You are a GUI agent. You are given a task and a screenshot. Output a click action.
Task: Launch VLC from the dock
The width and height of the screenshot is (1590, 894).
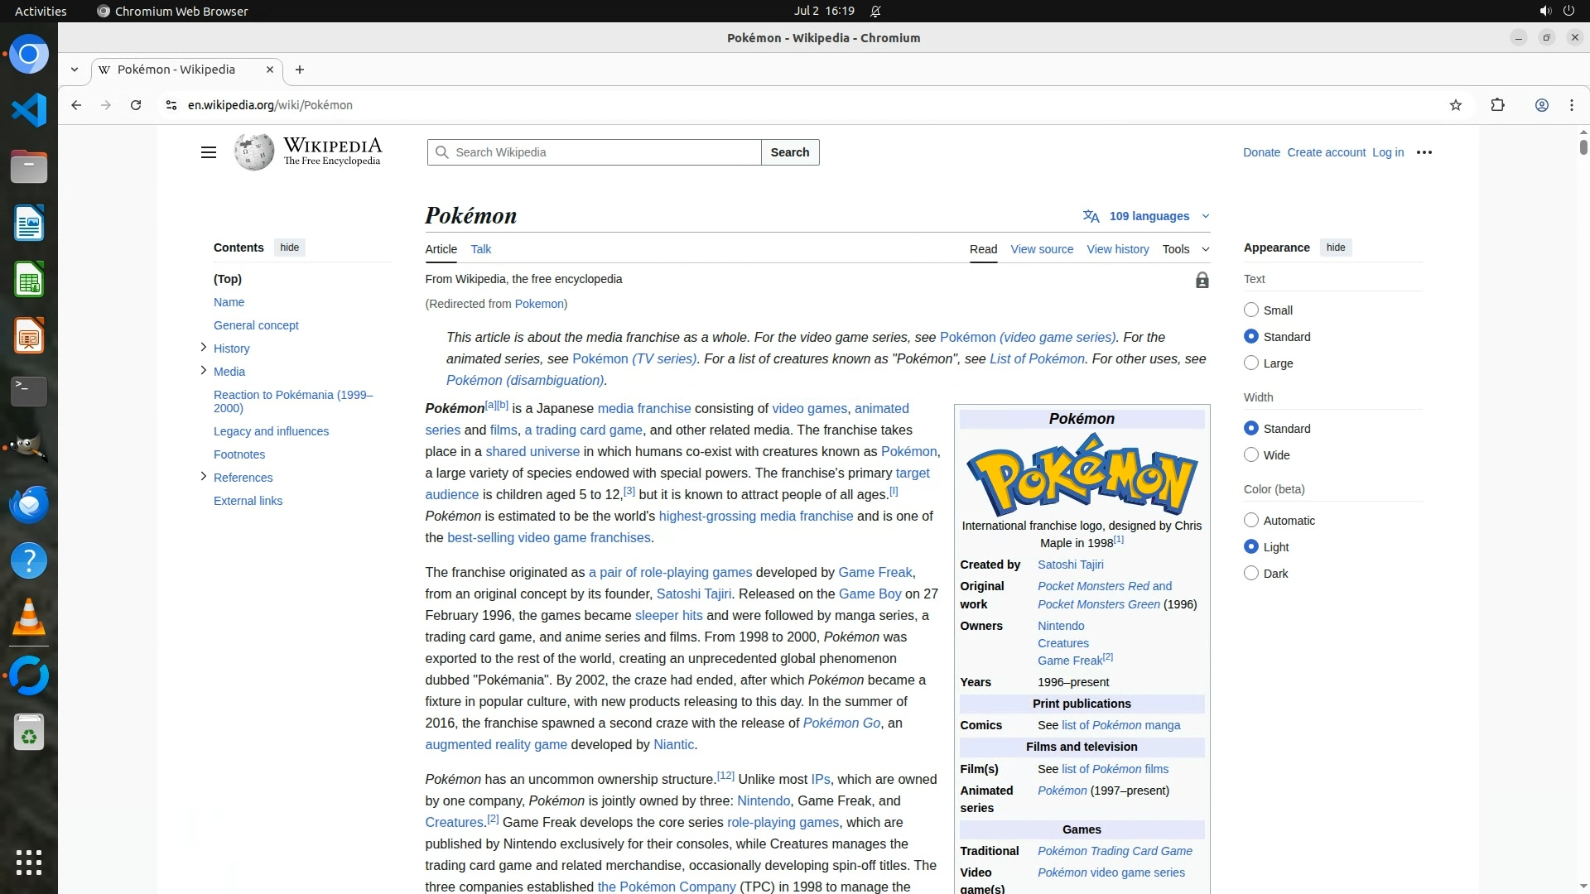[x=29, y=618]
